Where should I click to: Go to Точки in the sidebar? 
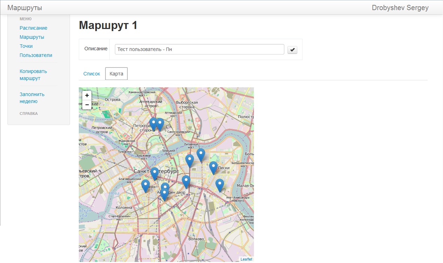click(x=26, y=46)
